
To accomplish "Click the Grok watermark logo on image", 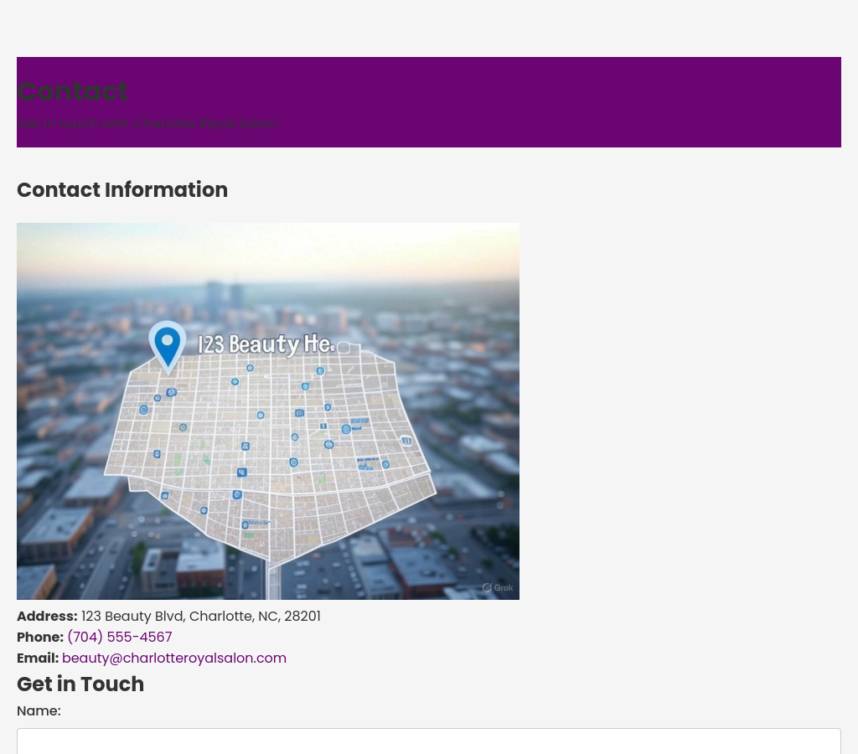I will (498, 588).
